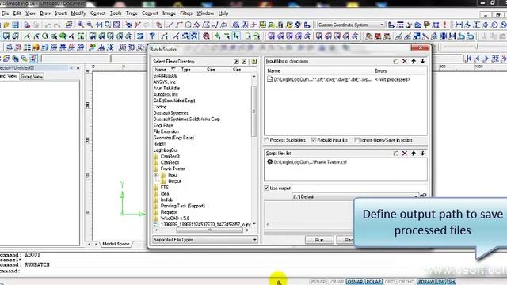Expand the Input folder tree node
Image resolution: width=507 pixels, height=285 pixels.
pyautogui.click(x=156, y=175)
